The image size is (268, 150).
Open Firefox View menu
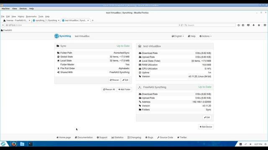tap(14, 17)
